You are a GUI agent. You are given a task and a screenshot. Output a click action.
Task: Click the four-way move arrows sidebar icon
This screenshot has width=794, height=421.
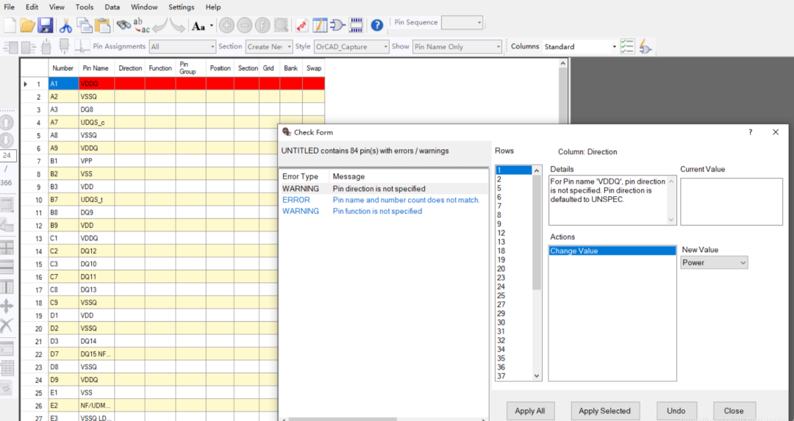coord(7,306)
